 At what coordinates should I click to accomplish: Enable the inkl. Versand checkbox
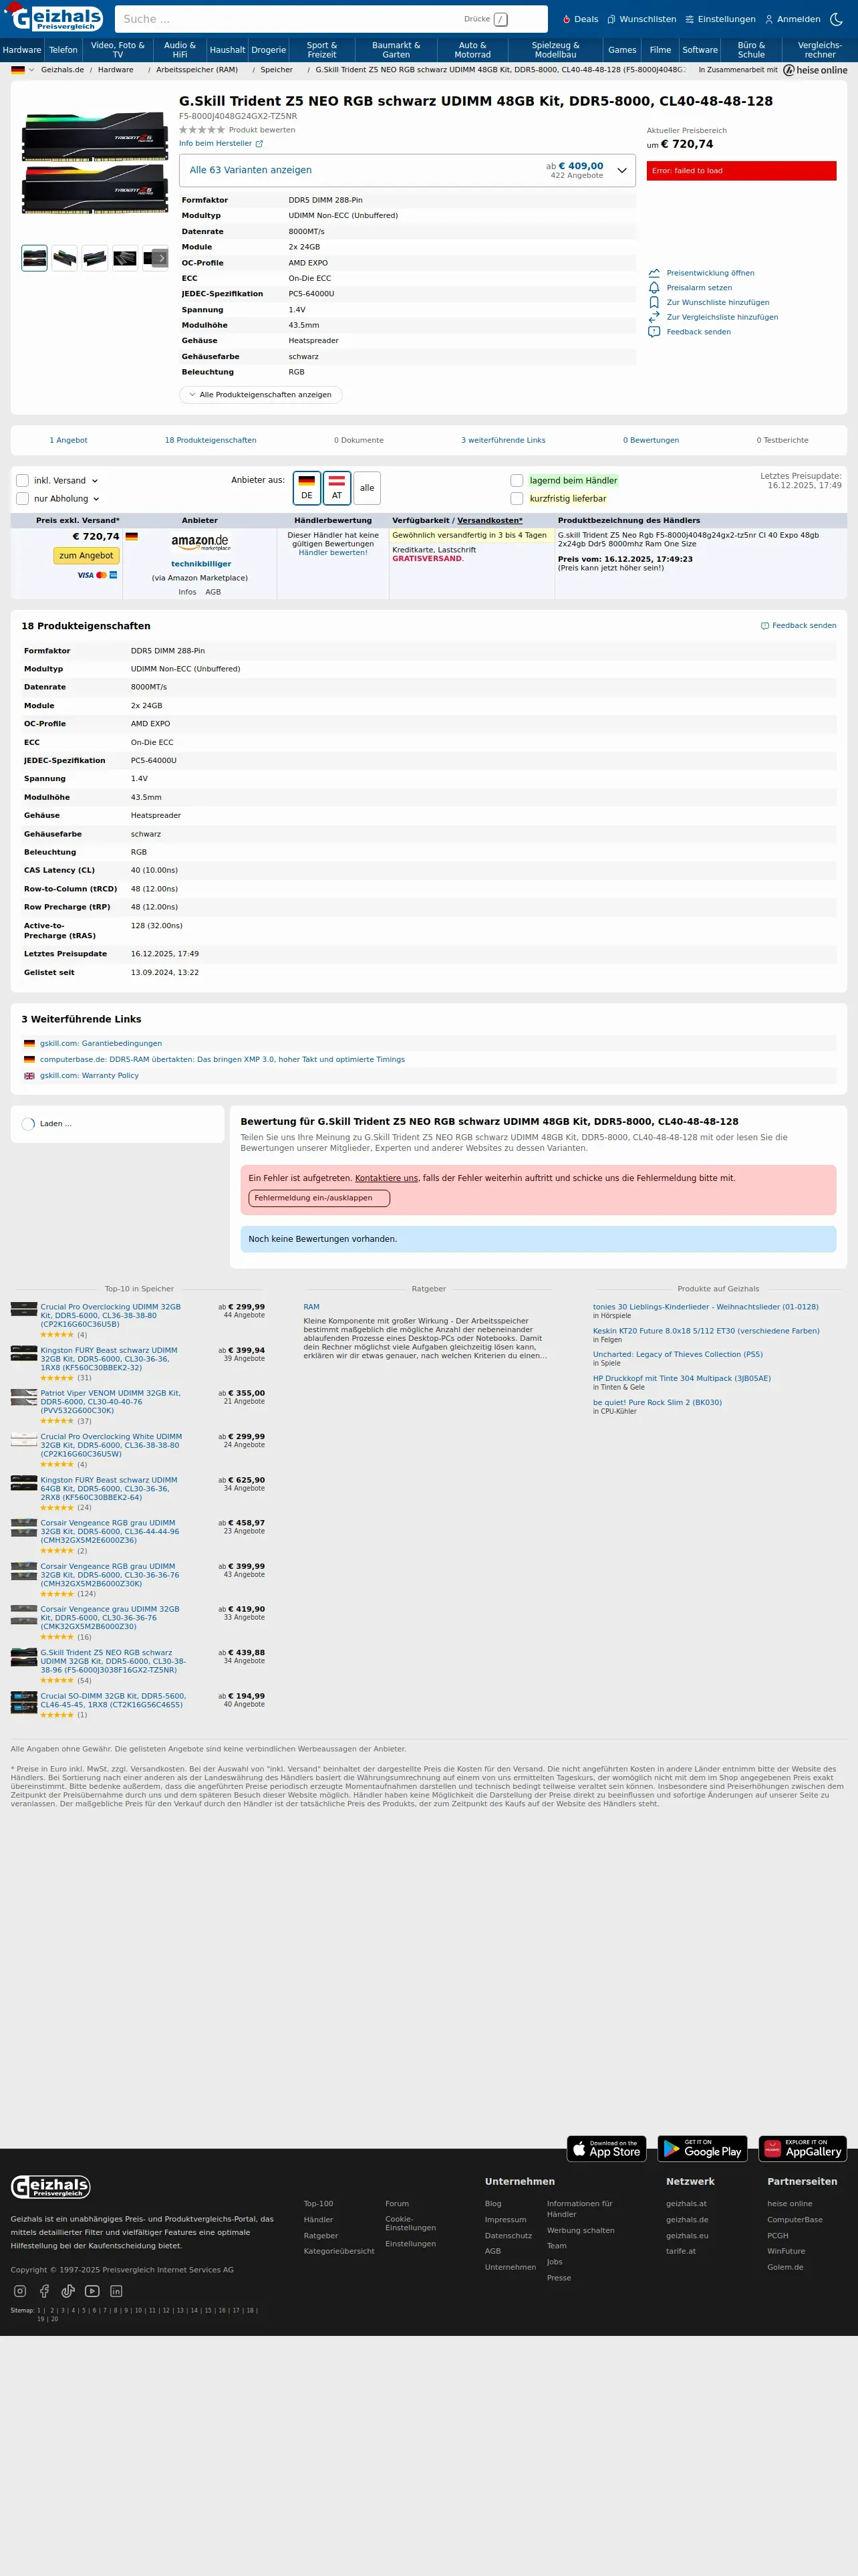(22, 481)
